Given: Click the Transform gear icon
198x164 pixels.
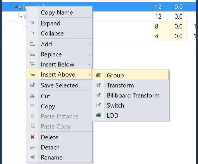Looking at the screenshot, I should point(98,85).
